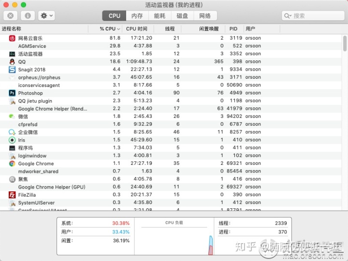
Task: Click the inspect process info button
Action: [x=28, y=16]
